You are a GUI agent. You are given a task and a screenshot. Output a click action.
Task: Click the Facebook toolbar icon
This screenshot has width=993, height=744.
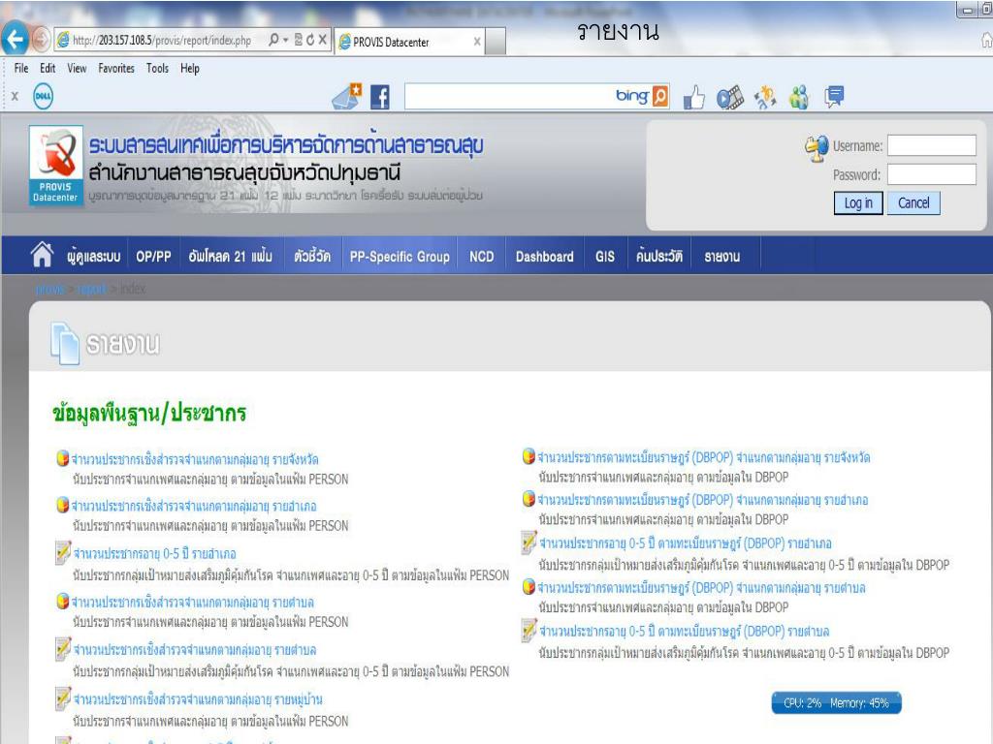[380, 97]
